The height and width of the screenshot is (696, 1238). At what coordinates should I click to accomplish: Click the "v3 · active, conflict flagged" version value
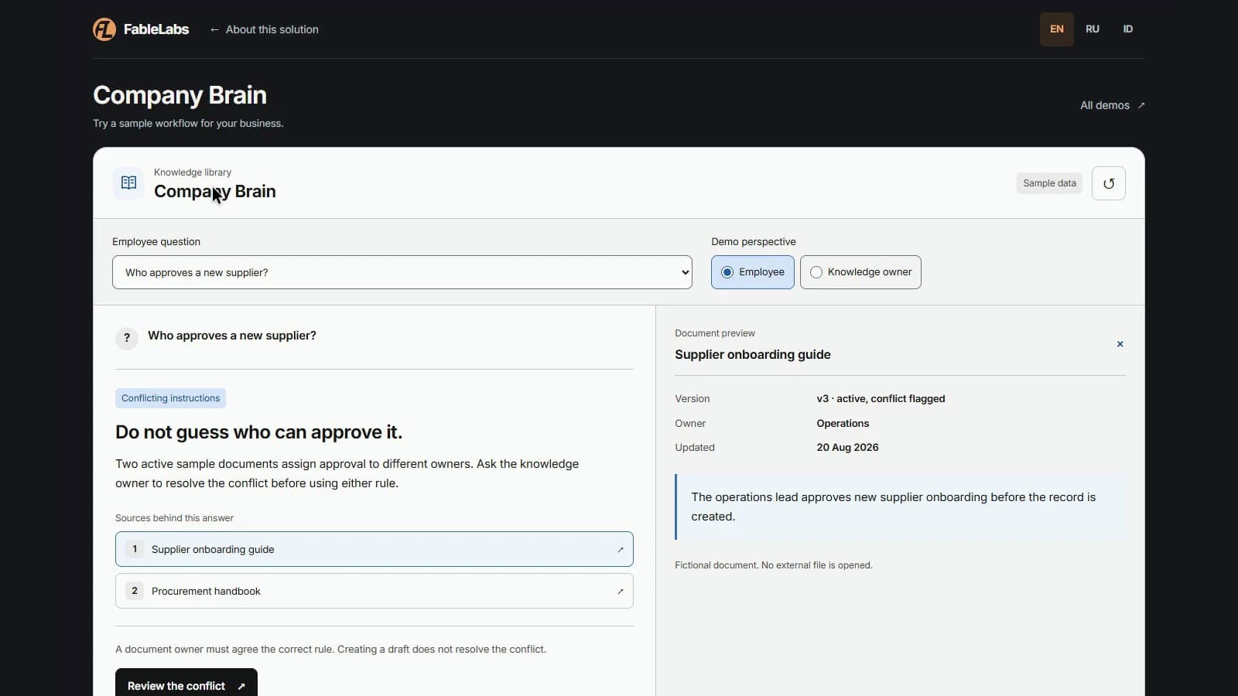[881, 399]
